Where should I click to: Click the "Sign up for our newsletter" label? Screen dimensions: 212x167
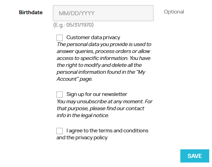(96, 94)
